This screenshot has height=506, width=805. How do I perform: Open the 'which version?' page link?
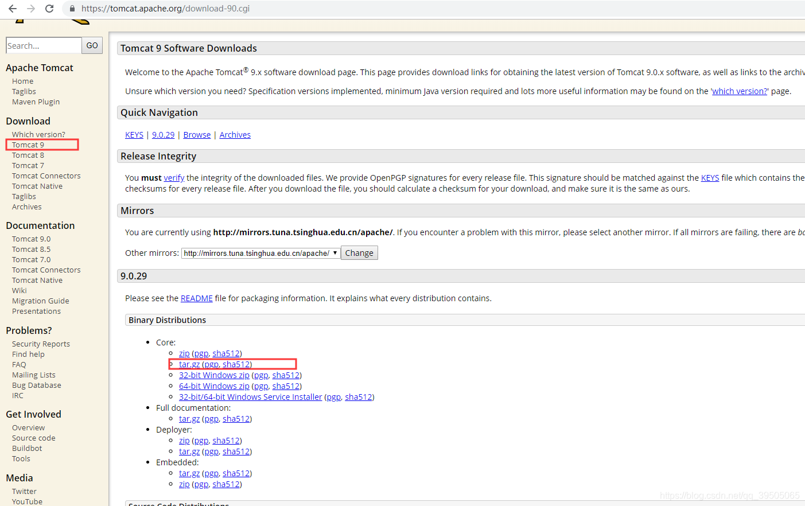point(740,91)
